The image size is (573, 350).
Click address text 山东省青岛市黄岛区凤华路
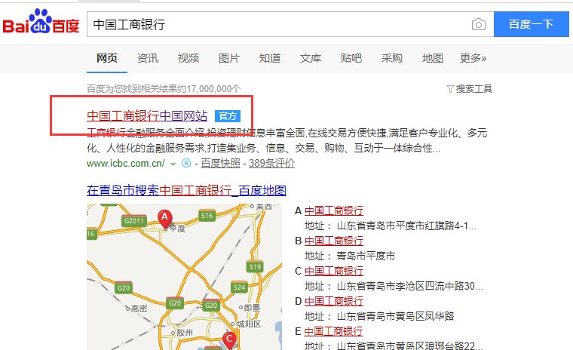point(395,316)
